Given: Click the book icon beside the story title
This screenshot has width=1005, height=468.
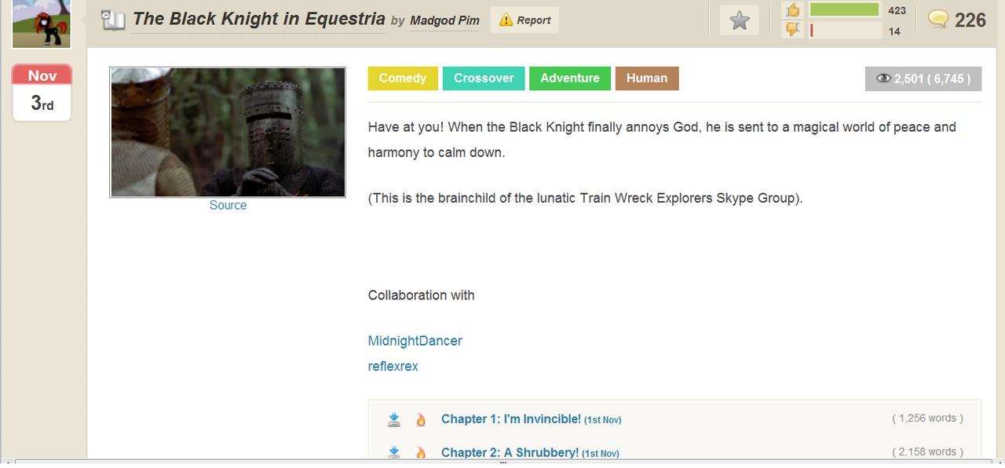Looking at the screenshot, I should point(114,20).
